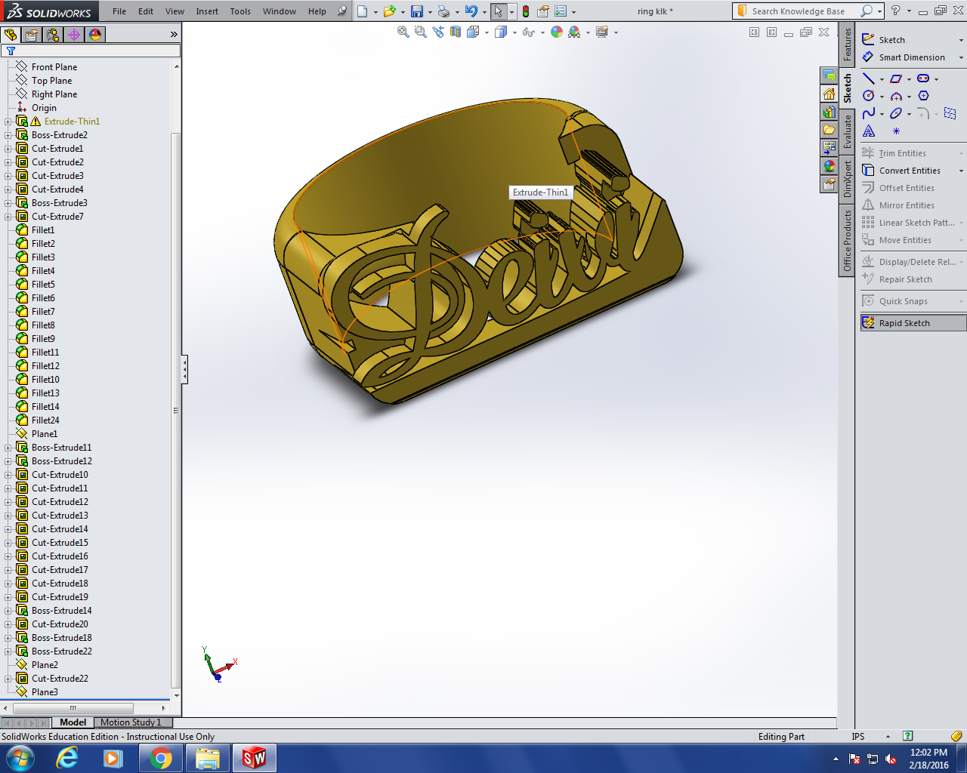
Task: Select the Polygon sketch tool
Action: click(923, 96)
